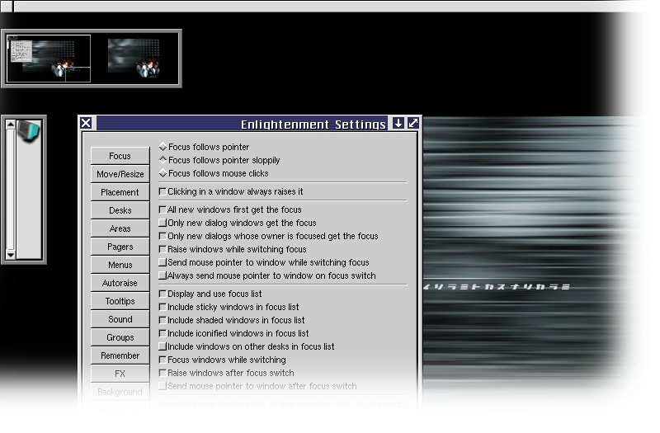The width and height of the screenshot is (660, 433).
Task: Open the Areas settings section
Action: click(120, 228)
